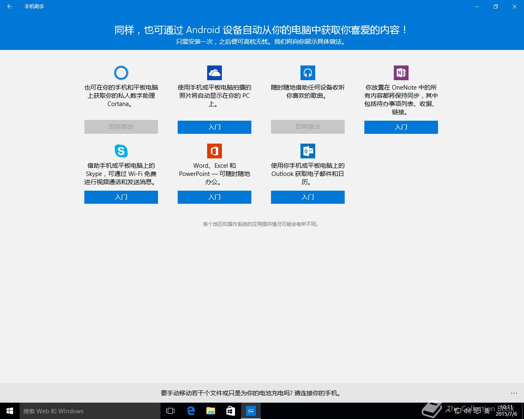The width and height of the screenshot is (524, 419).
Task: Click the Outlook icon
Action: [x=308, y=151]
